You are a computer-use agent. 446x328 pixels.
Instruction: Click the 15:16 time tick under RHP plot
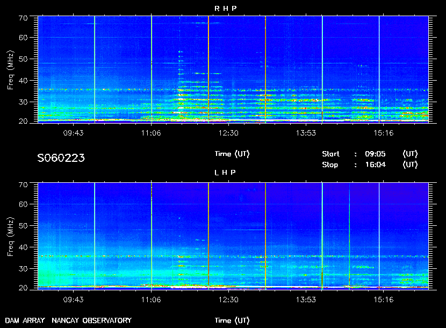(x=384, y=133)
